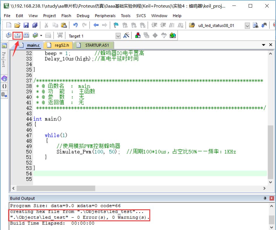Screen dimensions: 276x230
Task: Click into the find text field u8_led_status08_01
Action: 221,26
